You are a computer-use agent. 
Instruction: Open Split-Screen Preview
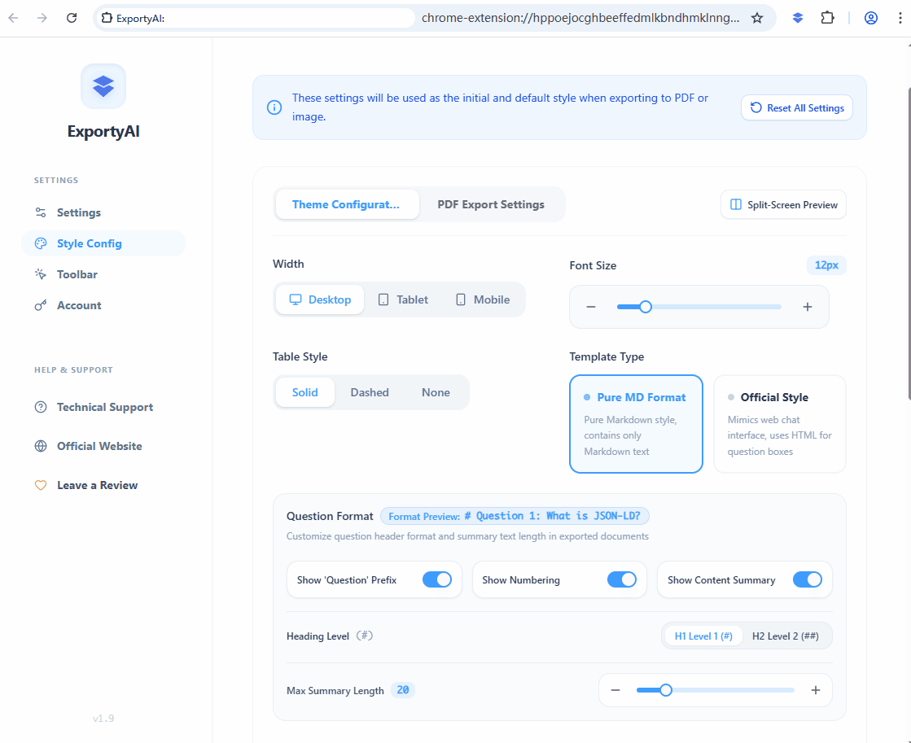point(783,204)
